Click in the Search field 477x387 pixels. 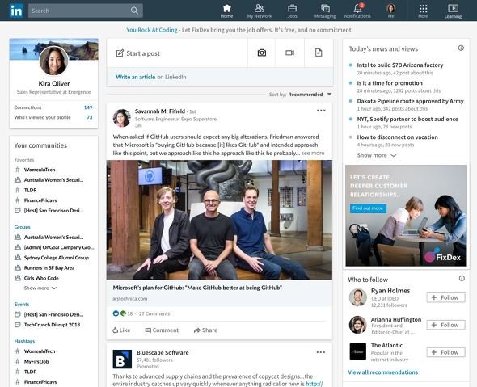[x=86, y=11]
